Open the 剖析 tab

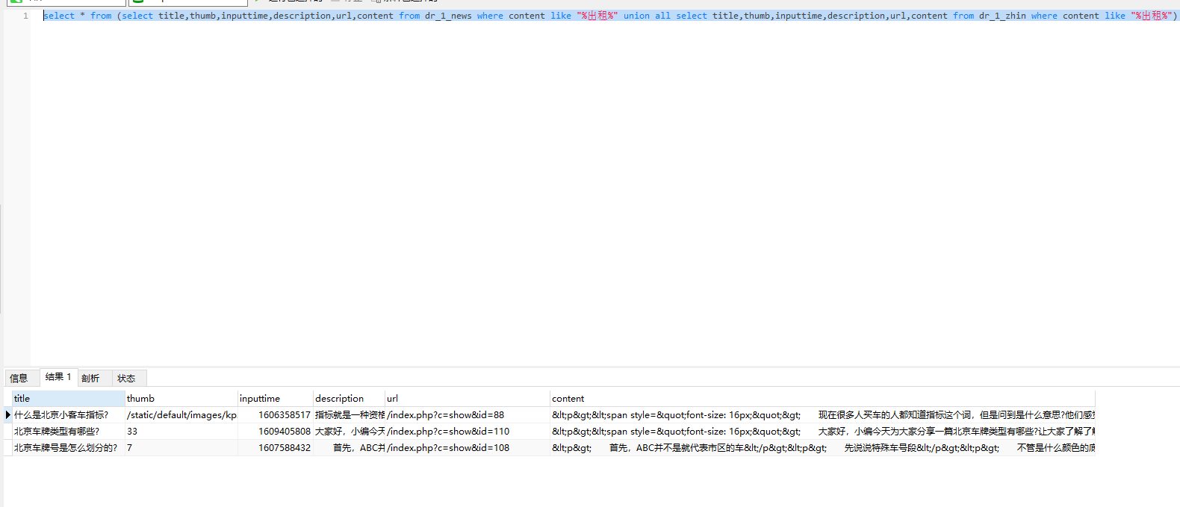pyautogui.click(x=90, y=379)
